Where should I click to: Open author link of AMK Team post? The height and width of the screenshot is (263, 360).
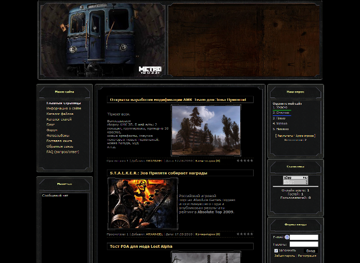[x=154, y=161]
